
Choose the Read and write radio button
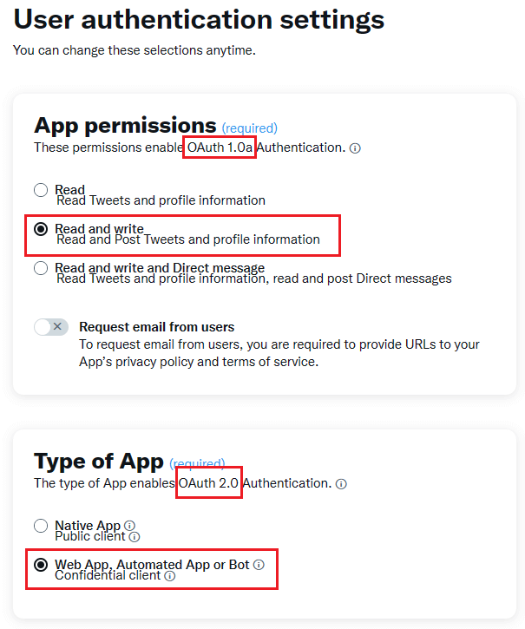(41, 229)
